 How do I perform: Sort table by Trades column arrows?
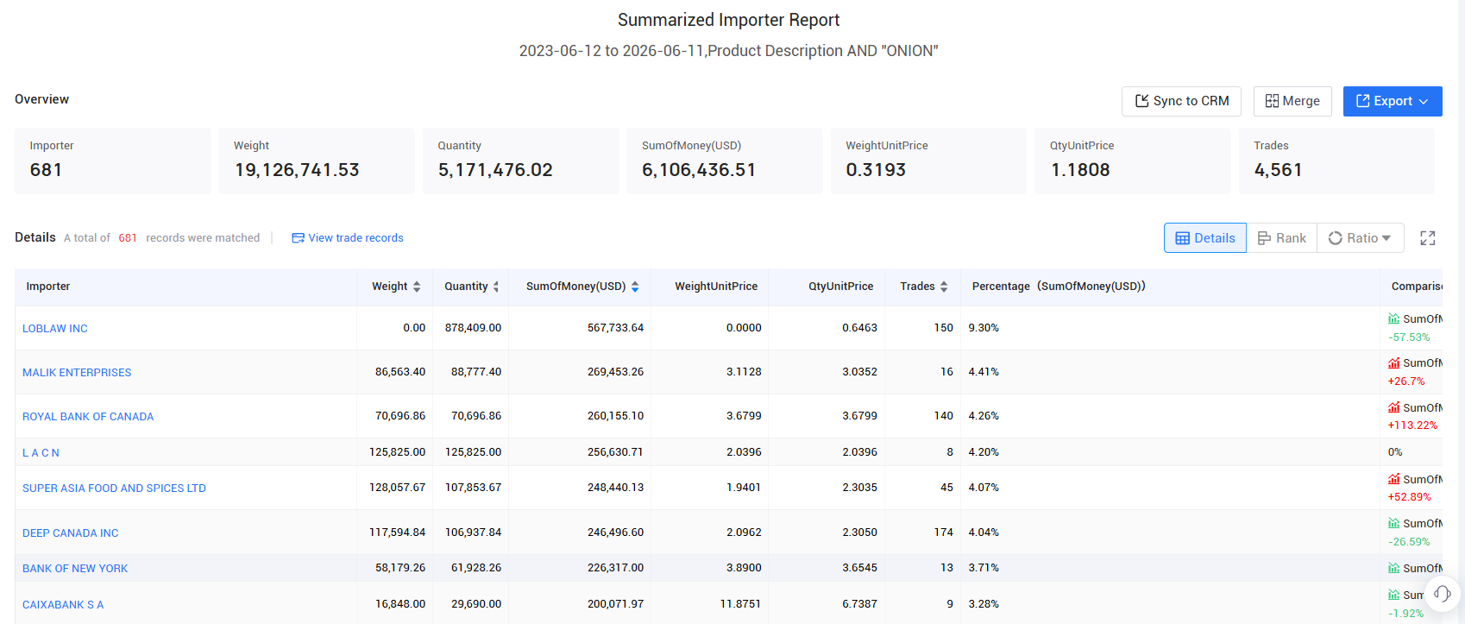(944, 287)
